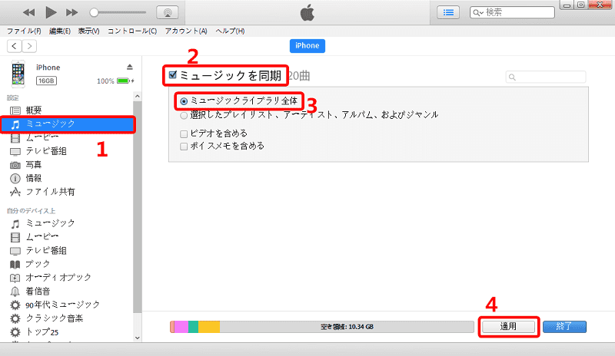This screenshot has height=356, width=615.
Task: Select ミュージック under settings sidebar
Action: point(68,124)
